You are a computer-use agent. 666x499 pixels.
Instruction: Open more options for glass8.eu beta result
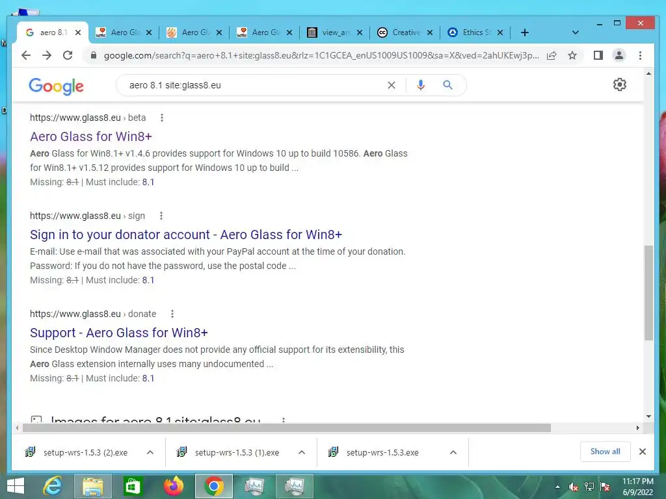pos(162,118)
